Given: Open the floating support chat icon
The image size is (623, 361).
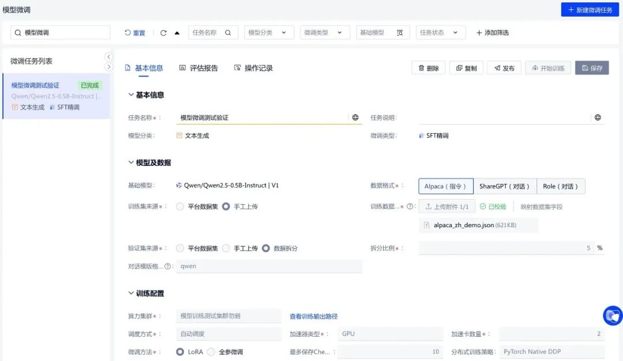Looking at the screenshot, I should point(612,315).
